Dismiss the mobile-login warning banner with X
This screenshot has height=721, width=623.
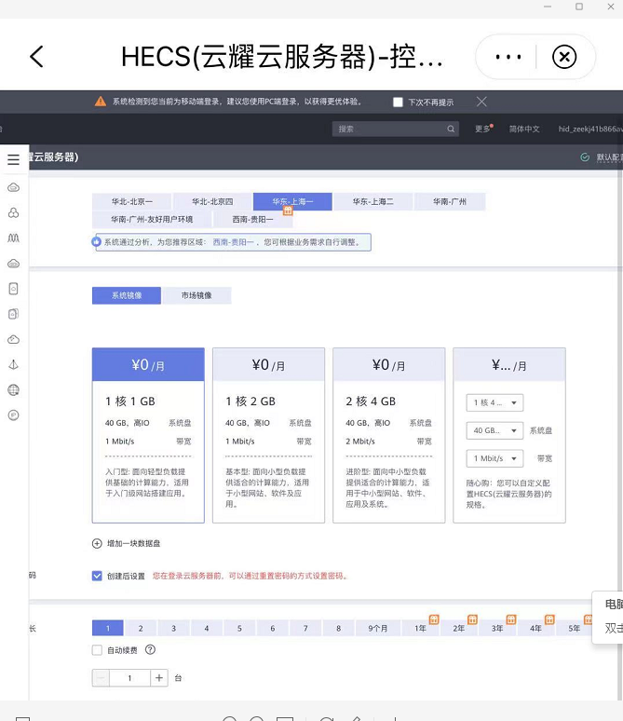pos(481,102)
